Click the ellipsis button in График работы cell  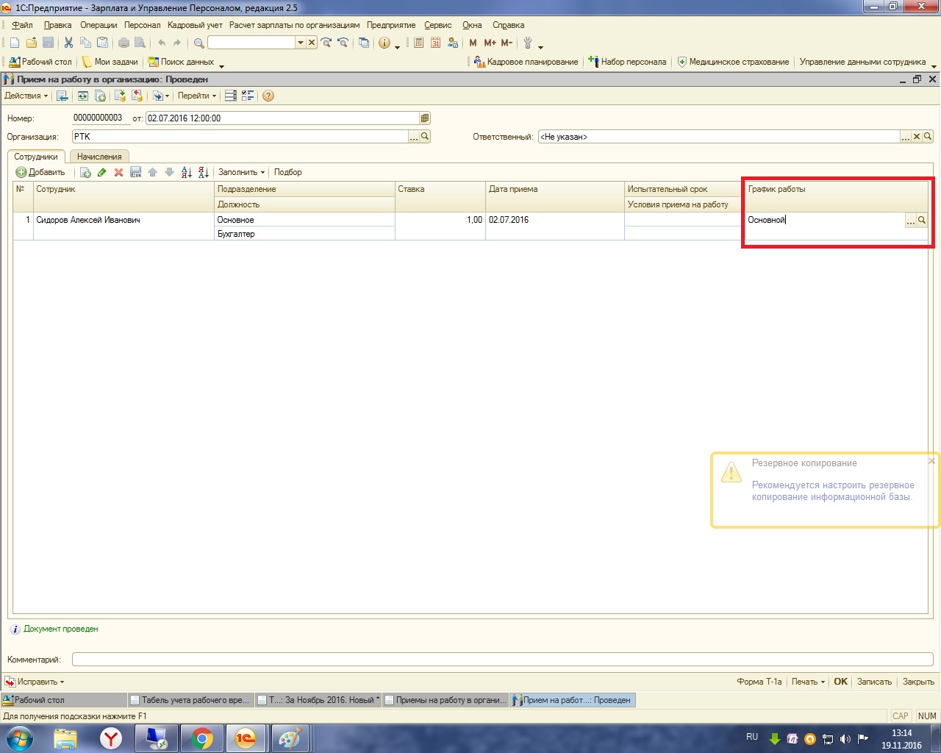pos(911,220)
